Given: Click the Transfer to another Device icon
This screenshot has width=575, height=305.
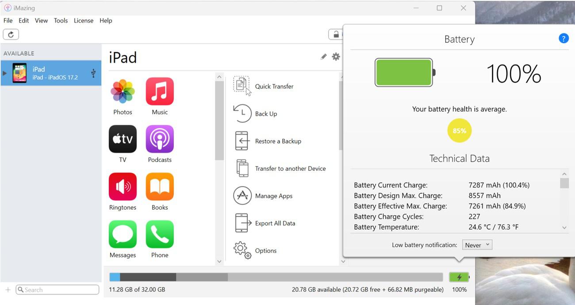Looking at the screenshot, I should pyautogui.click(x=242, y=168).
